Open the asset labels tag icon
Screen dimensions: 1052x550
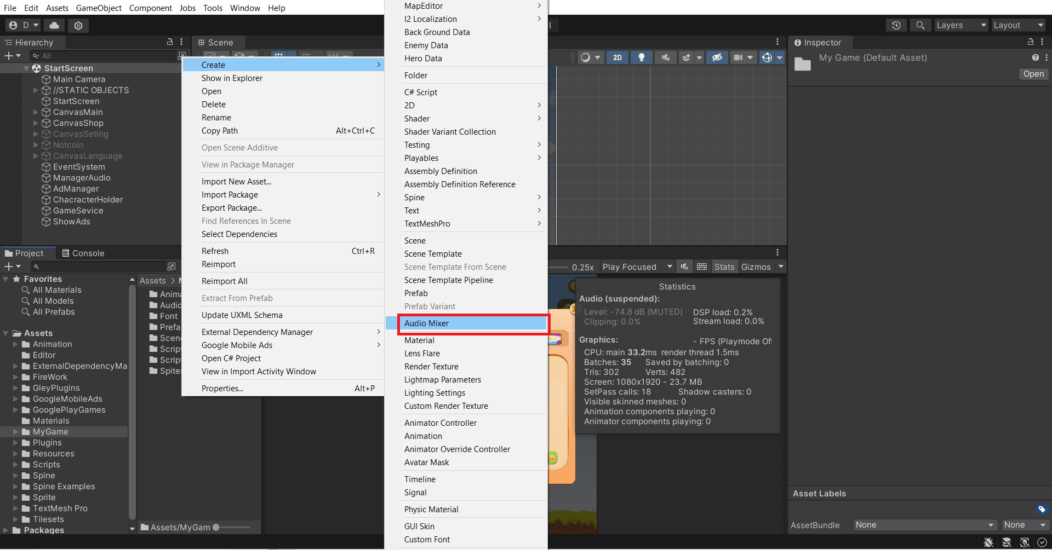tap(1042, 510)
